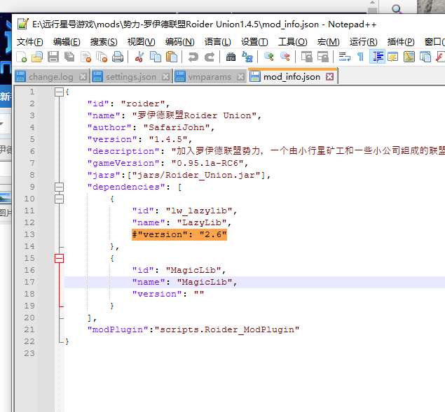
Task: Click the Cut scissors icon
Action: (x=139, y=57)
